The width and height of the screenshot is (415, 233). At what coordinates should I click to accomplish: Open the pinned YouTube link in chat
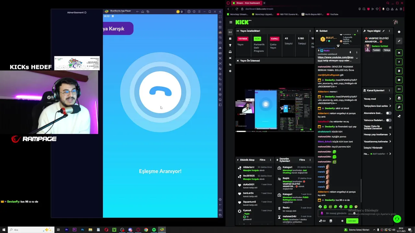pyautogui.click(x=335, y=57)
